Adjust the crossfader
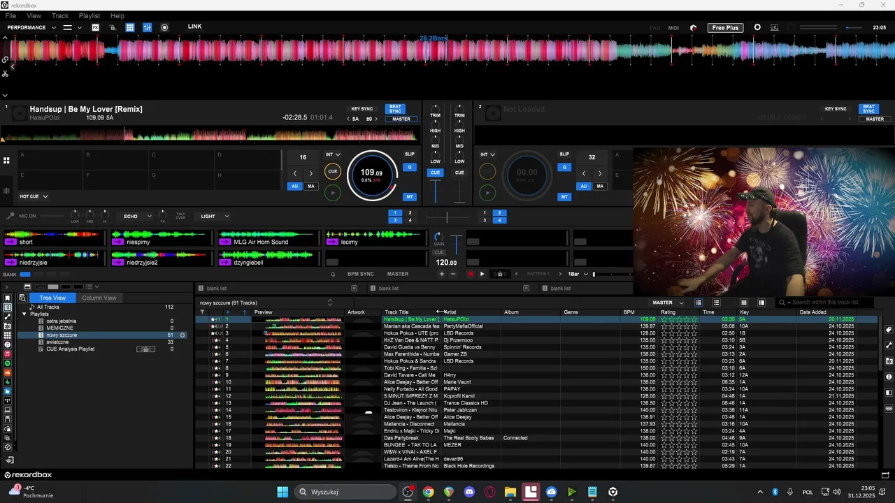Viewport: 895px width, 503px height. click(x=447, y=217)
